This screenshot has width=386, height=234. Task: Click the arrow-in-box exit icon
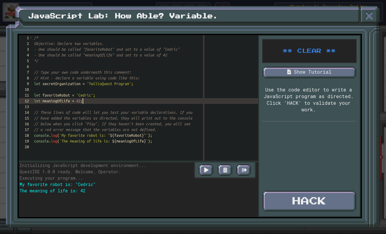pyautogui.click(x=244, y=170)
